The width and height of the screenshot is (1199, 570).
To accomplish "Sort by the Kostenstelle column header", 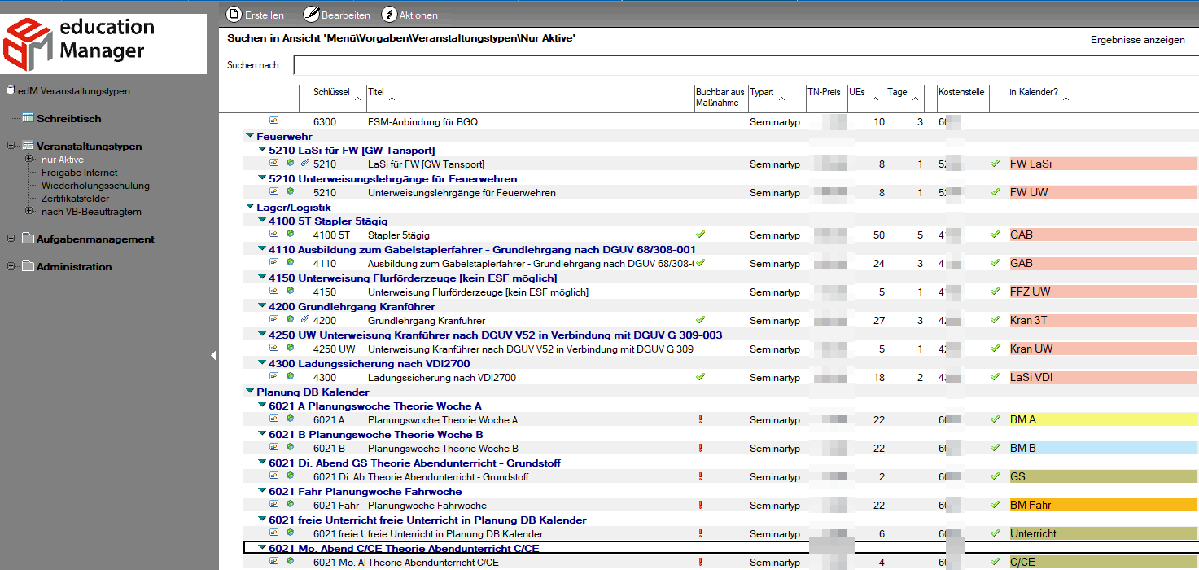I will 962,92.
